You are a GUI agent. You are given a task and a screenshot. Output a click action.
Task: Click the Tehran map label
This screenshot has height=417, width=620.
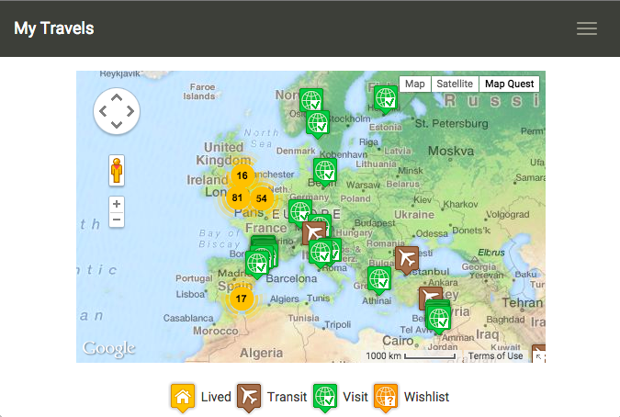pyautogui.click(x=523, y=303)
